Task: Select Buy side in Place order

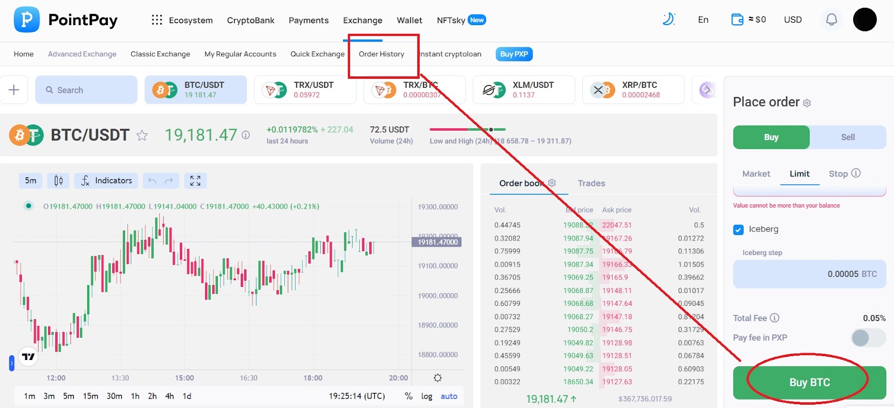Action: (771, 137)
